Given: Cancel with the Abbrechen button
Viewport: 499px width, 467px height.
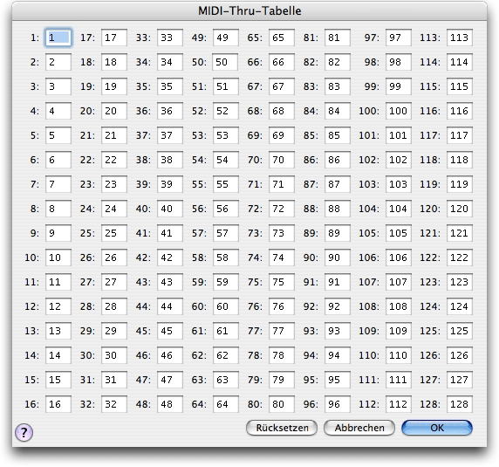Looking at the screenshot, I should 359,428.
